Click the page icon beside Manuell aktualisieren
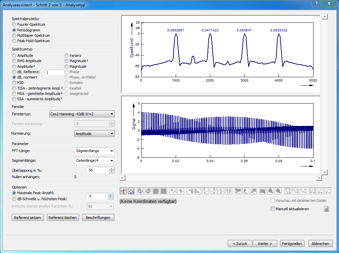The width and height of the screenshot is (339, 253). (326, 209)
